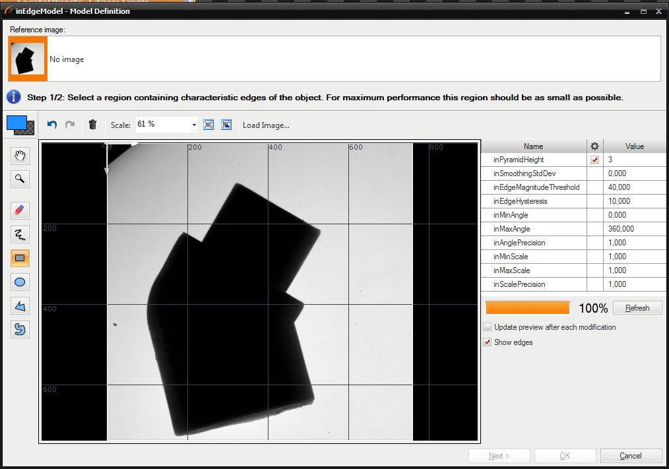Click the undo arrow

52,125
